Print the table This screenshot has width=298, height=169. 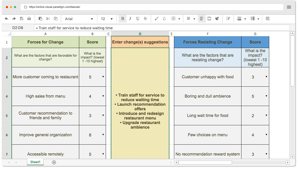[29, 19]
